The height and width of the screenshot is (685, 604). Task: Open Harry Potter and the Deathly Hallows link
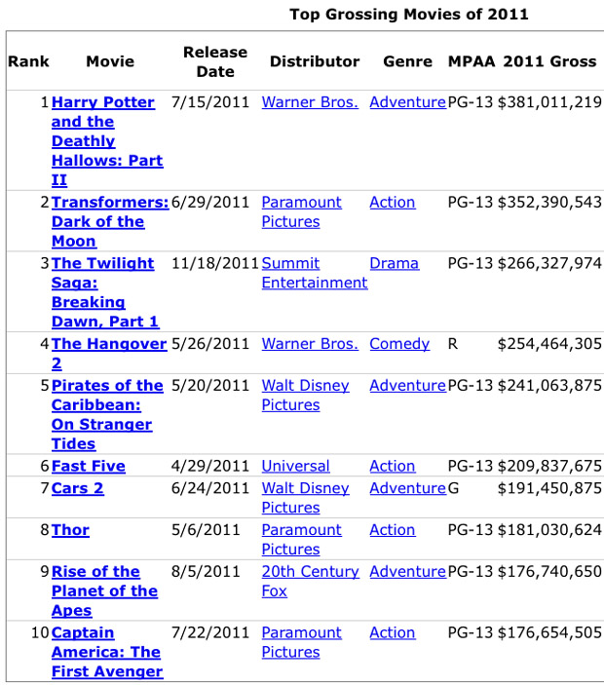pyautogui.click(x=107, y=140)
